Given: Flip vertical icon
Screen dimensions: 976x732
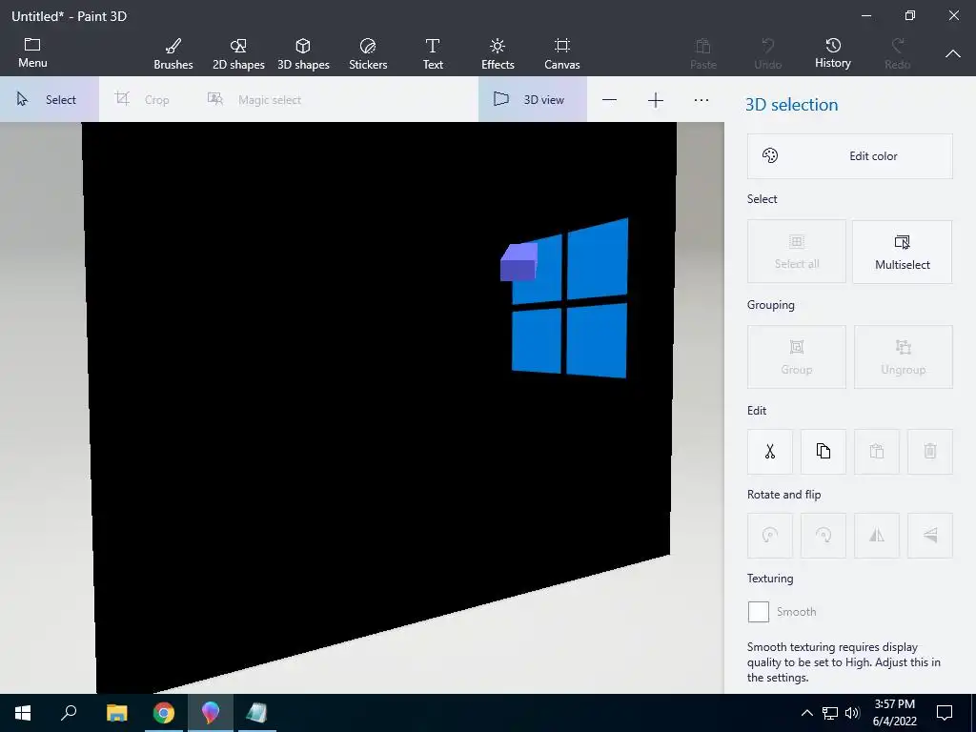Looking at the screenshot, I should 930,536.
